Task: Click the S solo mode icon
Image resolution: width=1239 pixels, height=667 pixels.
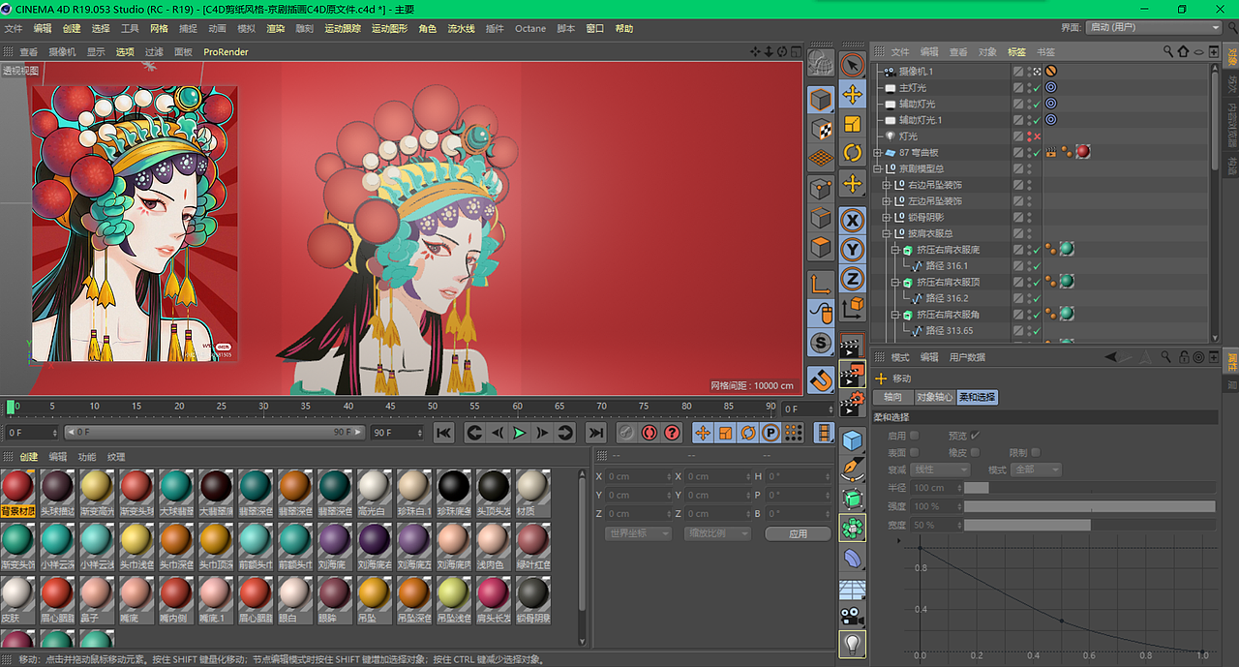Action: (821, 343)
